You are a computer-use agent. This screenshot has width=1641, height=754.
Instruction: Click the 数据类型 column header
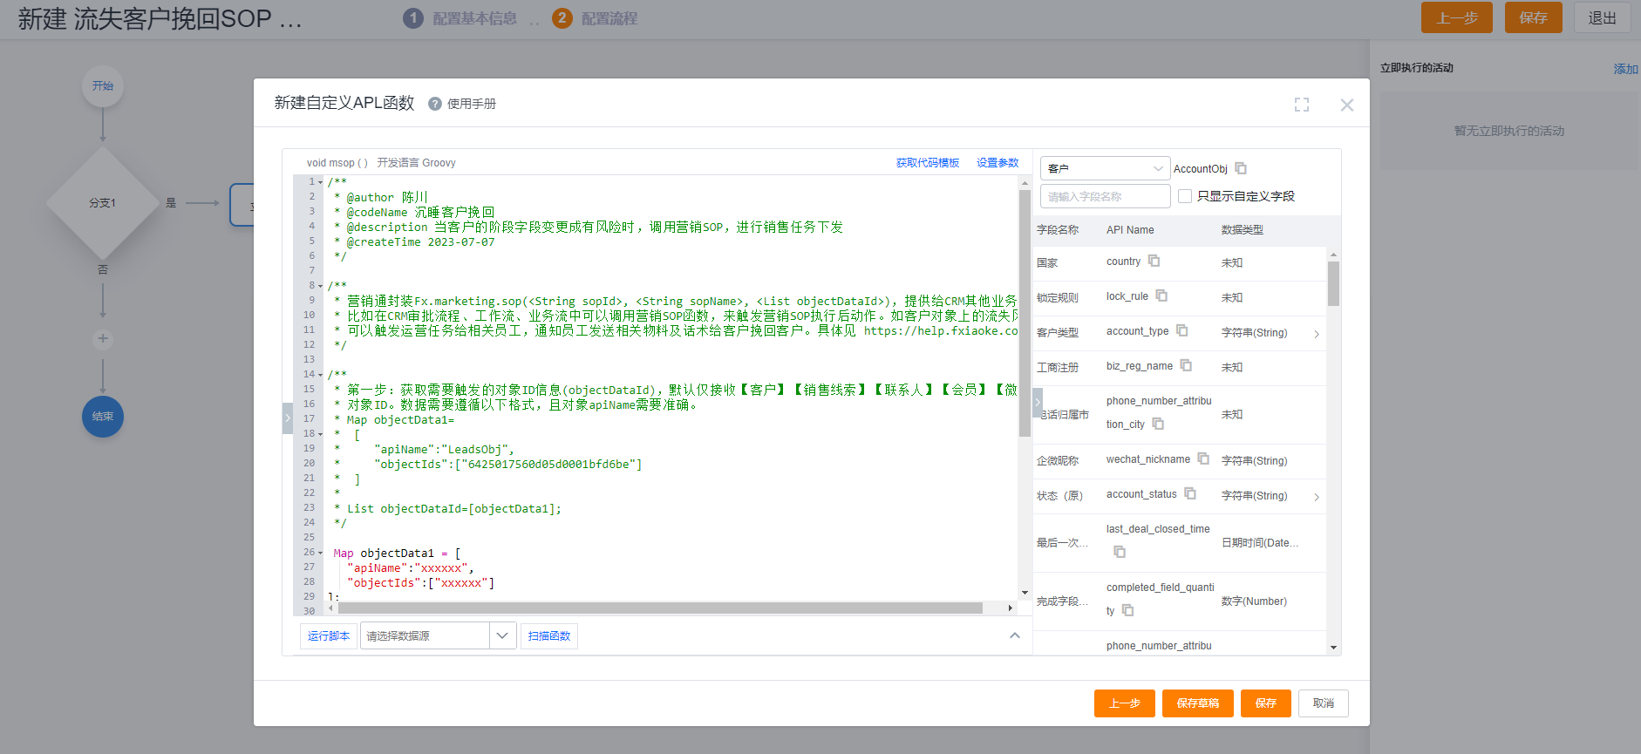(x=1243, y=230)
